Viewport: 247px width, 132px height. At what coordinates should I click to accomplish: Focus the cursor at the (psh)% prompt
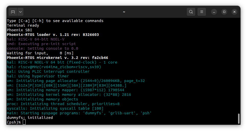point(24,122)
